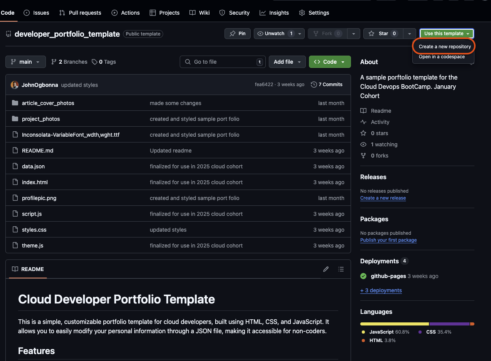This screenshot has height=361, width=491.
Task: Open the data.json file
Action: 33,166
